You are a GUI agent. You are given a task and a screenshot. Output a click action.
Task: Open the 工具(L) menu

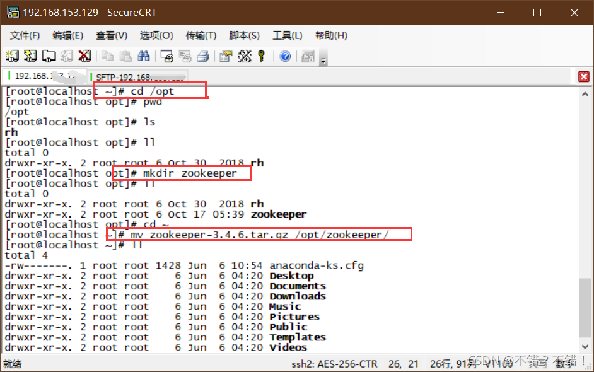[287, 35]
